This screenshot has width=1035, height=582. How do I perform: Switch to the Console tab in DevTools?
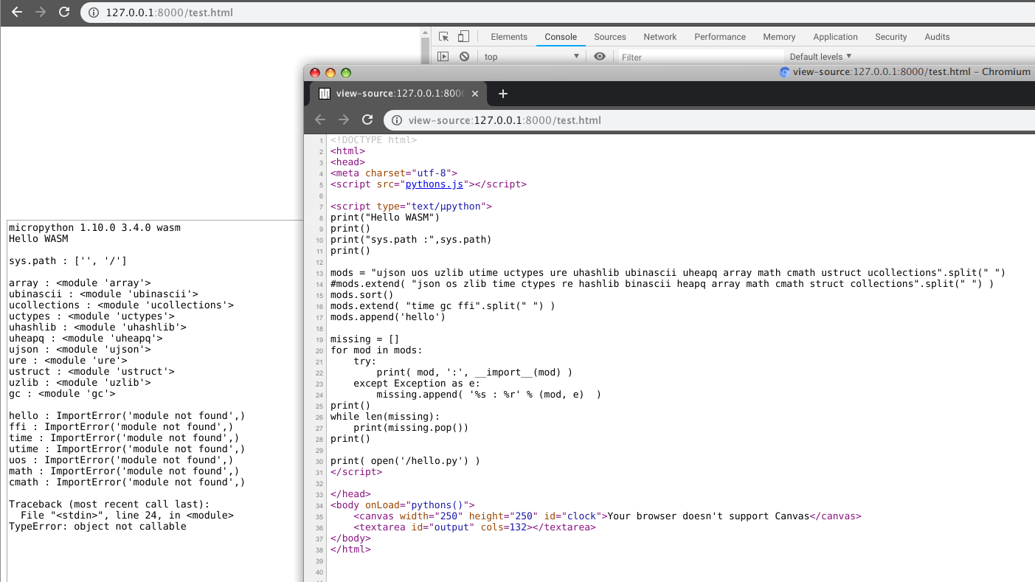[x=561, y=37]
